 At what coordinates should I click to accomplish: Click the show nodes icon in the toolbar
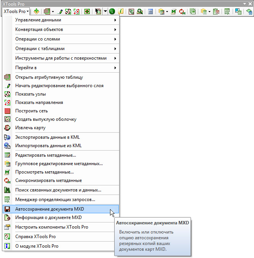(x=68, y=11)
